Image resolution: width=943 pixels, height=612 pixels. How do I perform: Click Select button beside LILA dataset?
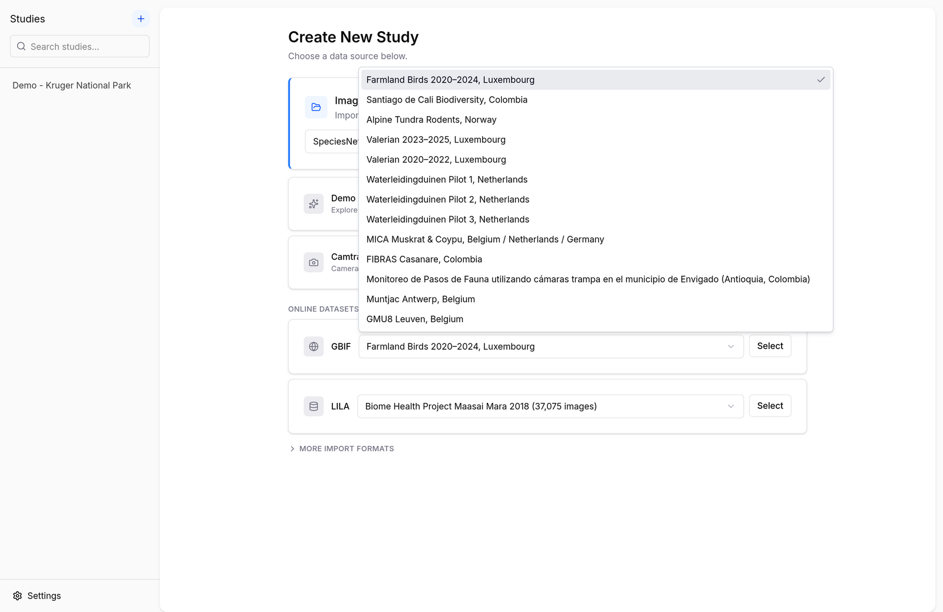[x=770, y=406]
